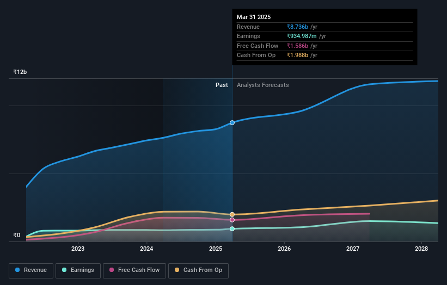Click the Revenue row label in tooltip

(248, 27)
